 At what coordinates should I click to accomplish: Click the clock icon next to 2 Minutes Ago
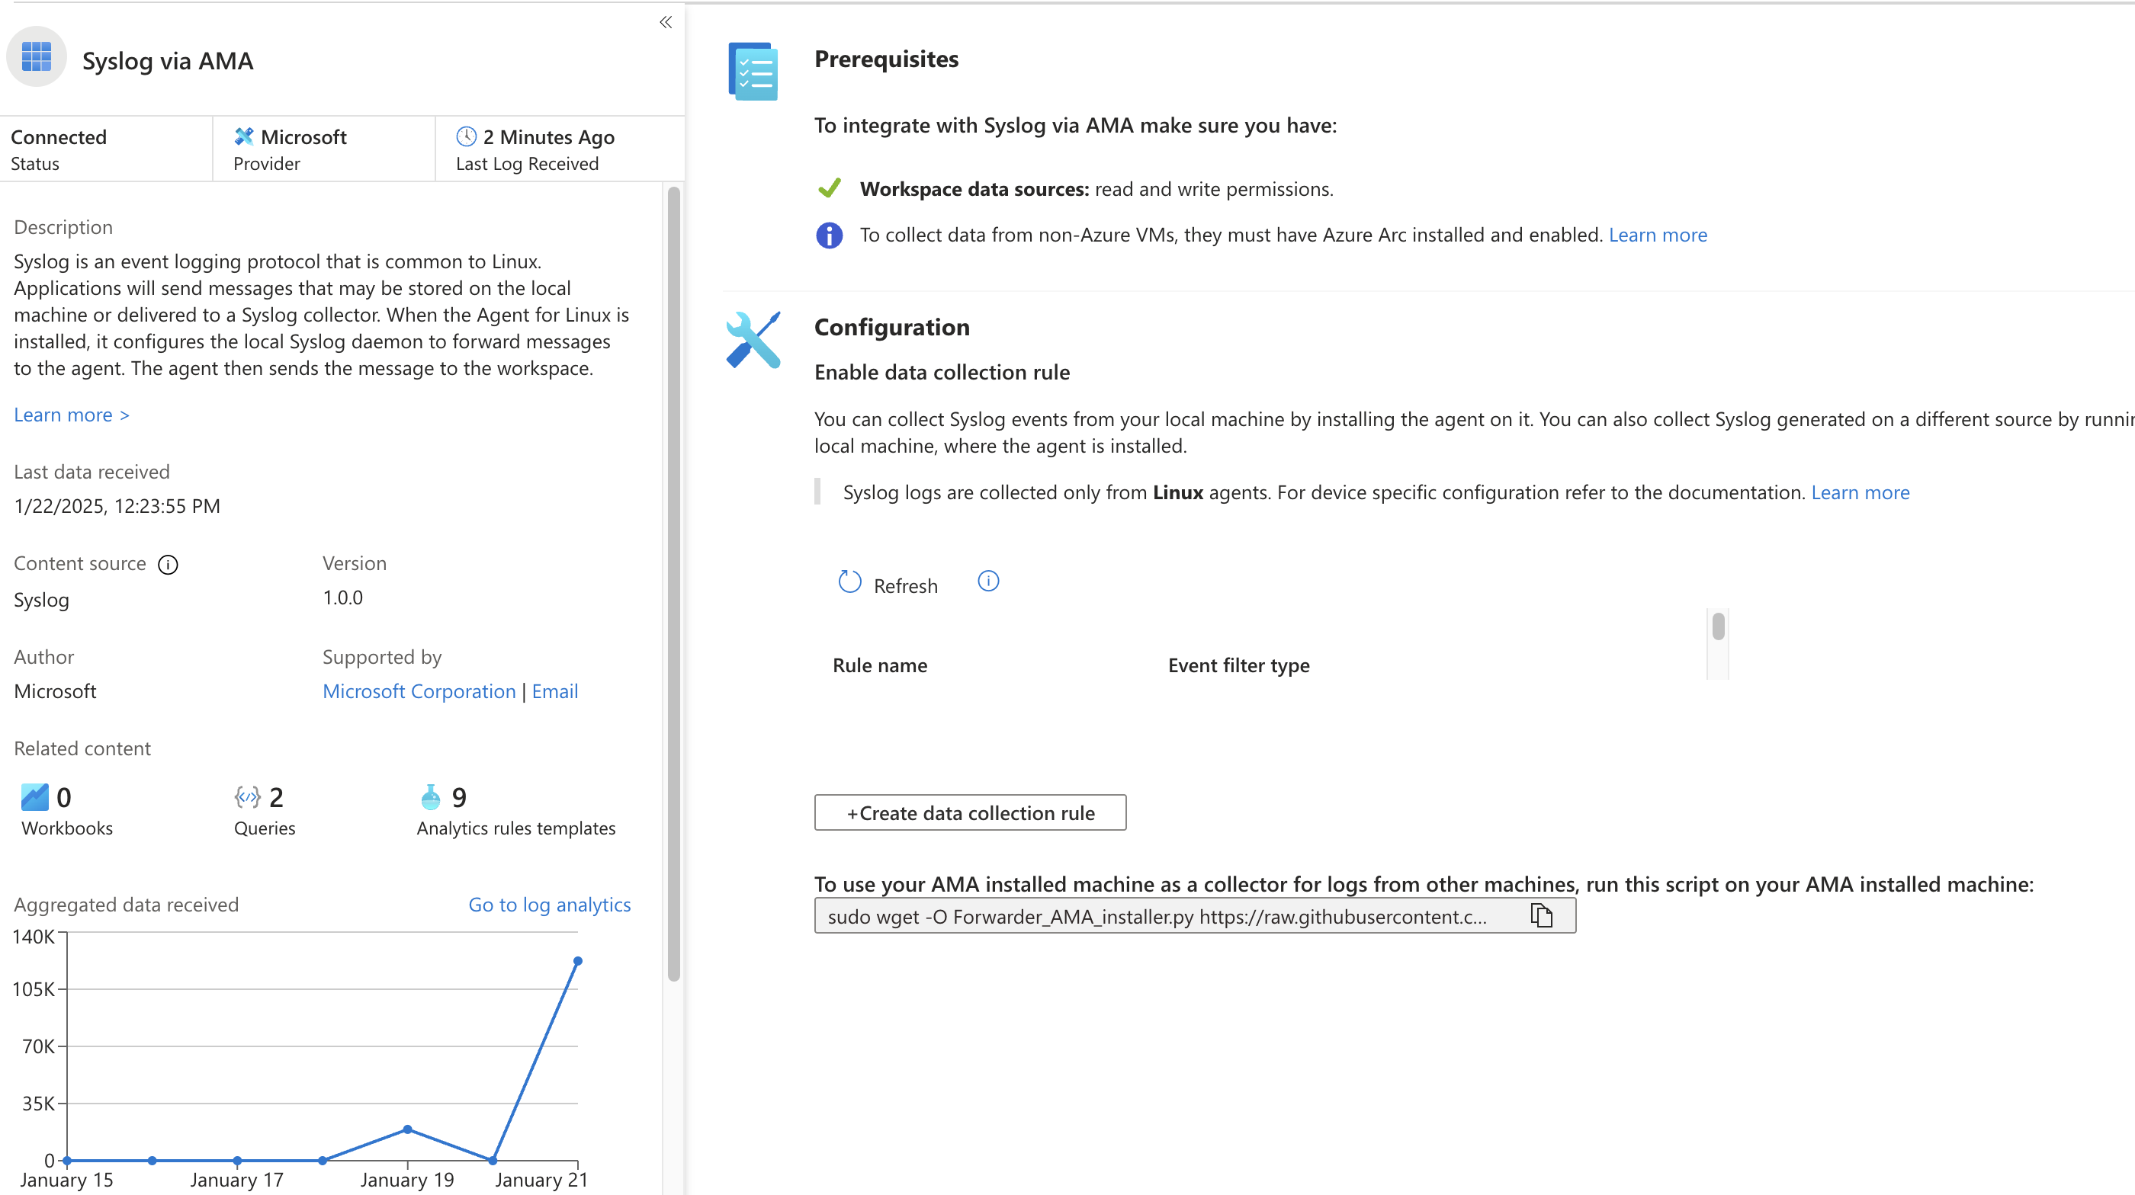point(467,136)
